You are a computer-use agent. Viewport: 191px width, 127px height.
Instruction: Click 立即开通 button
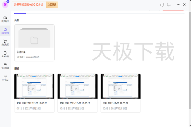(52, 5)
